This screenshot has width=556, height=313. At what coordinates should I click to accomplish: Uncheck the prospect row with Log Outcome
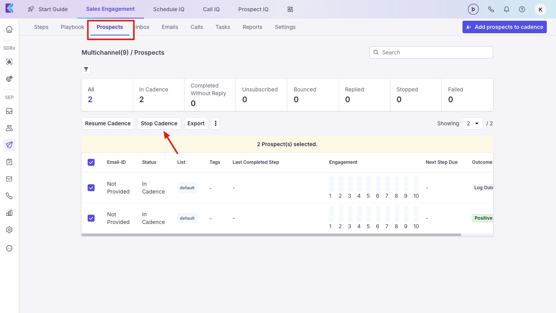[91, 188]
